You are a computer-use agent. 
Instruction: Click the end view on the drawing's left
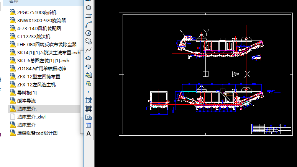click(159, 102)
